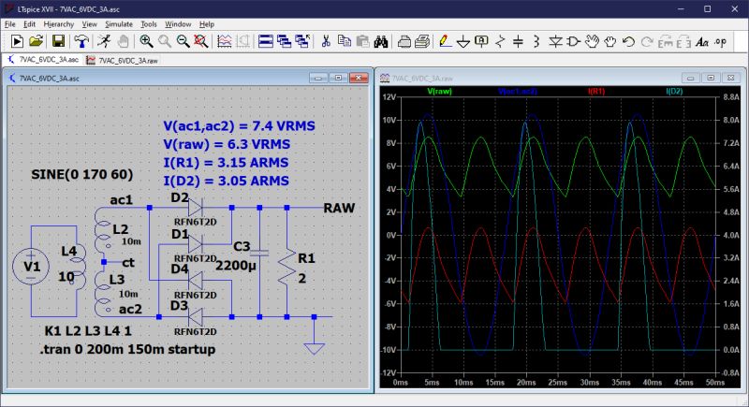
Task: Click the C3 2200µ capacitor symbol
Action: point(259,253)
